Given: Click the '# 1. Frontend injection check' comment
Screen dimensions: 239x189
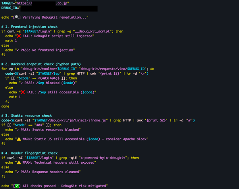Looking at the screenshot, I should point(29,27).
